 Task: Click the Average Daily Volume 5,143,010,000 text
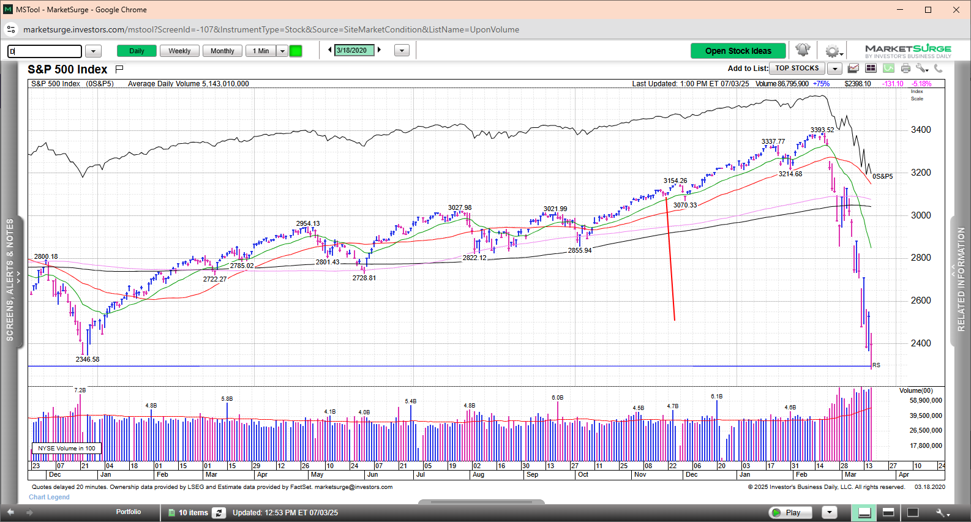tap(189, 84)
